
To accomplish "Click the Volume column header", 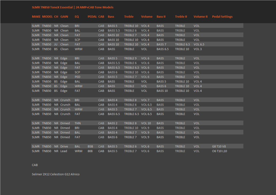I will click(147, 16).
